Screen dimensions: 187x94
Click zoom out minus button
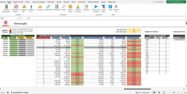tap(168, 92)
